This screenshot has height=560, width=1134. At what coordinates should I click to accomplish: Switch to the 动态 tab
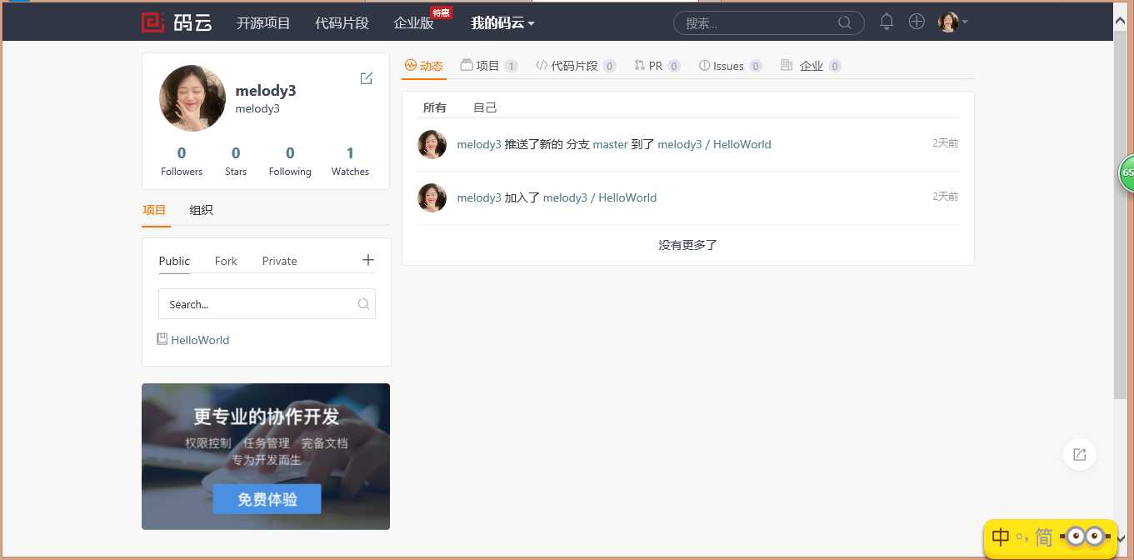coord(424,66)
